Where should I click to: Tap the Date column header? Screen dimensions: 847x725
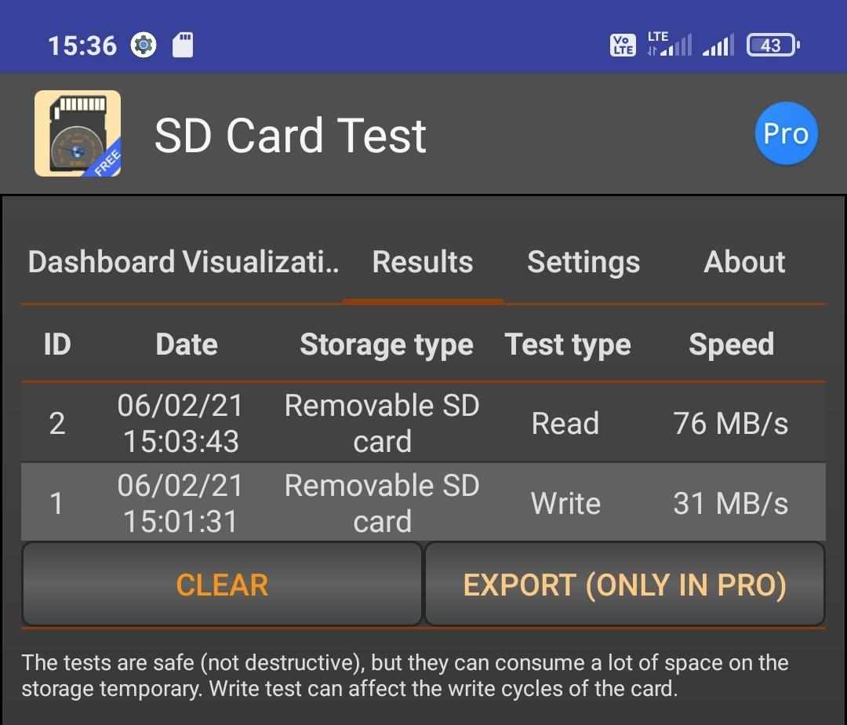point(187,344)
